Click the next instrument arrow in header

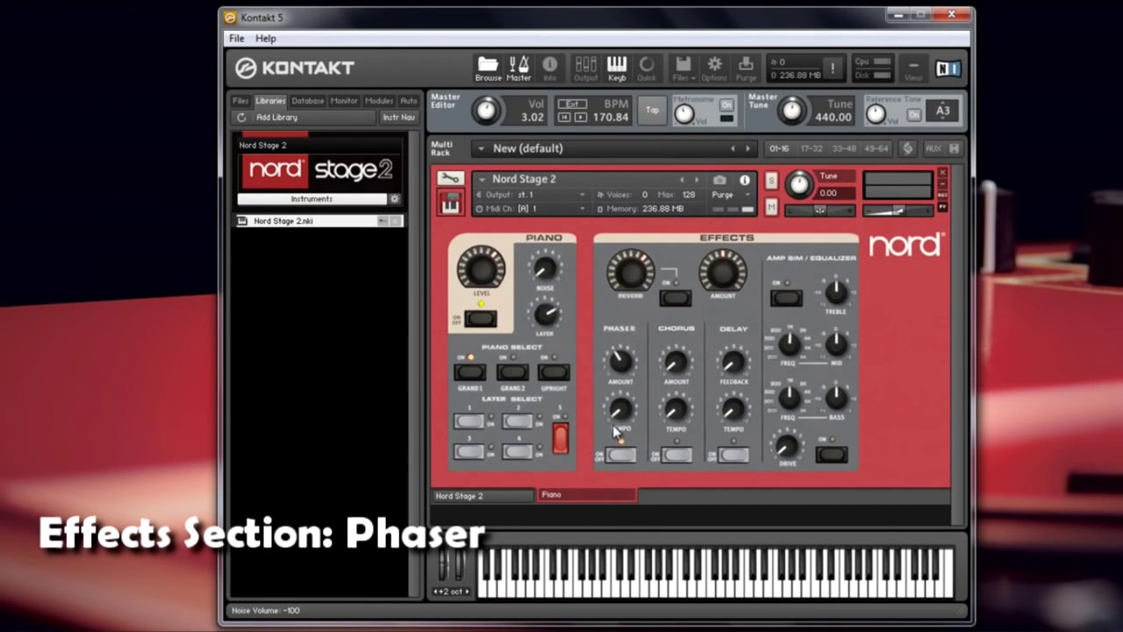(697, 179)
